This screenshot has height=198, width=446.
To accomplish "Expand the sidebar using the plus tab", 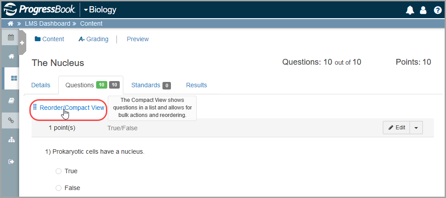I will tap(22, 43).
